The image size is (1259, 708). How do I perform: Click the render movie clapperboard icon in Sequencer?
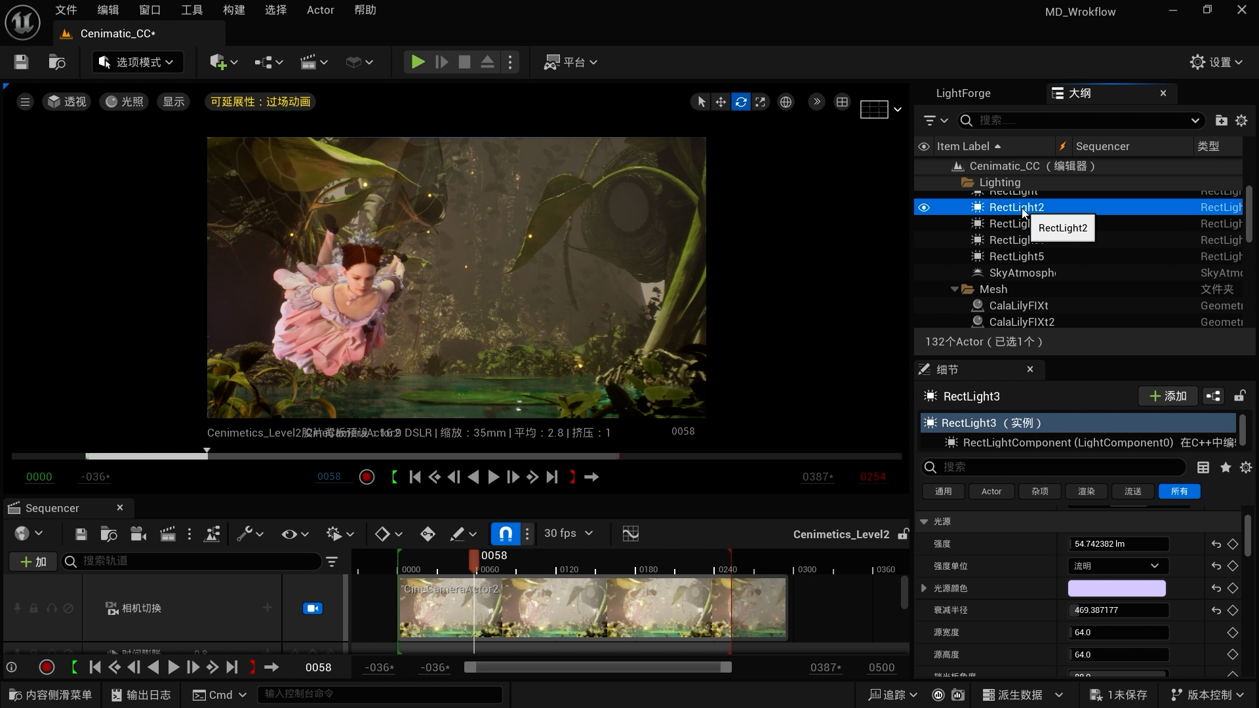coord(169,534)
